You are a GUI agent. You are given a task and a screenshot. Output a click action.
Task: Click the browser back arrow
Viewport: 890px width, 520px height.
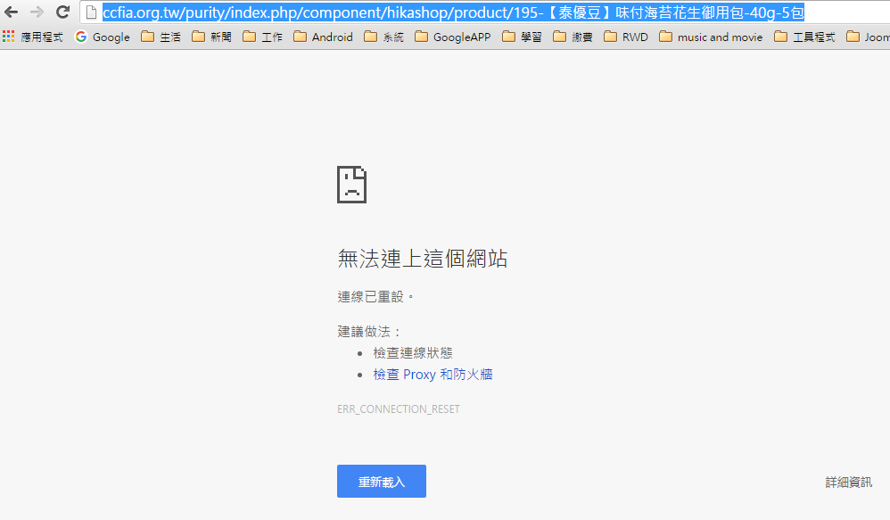click(12, 12)
